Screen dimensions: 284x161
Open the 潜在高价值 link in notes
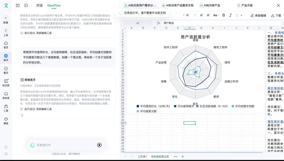[276, 122]
